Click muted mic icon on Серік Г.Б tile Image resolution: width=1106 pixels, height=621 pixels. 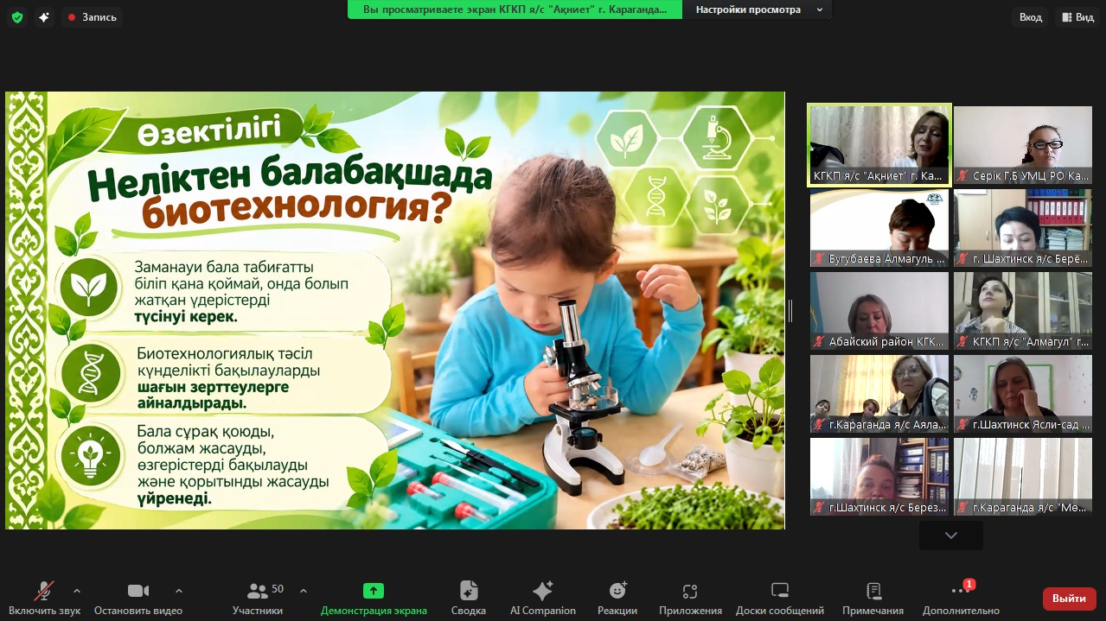click(x=962, y=176)
